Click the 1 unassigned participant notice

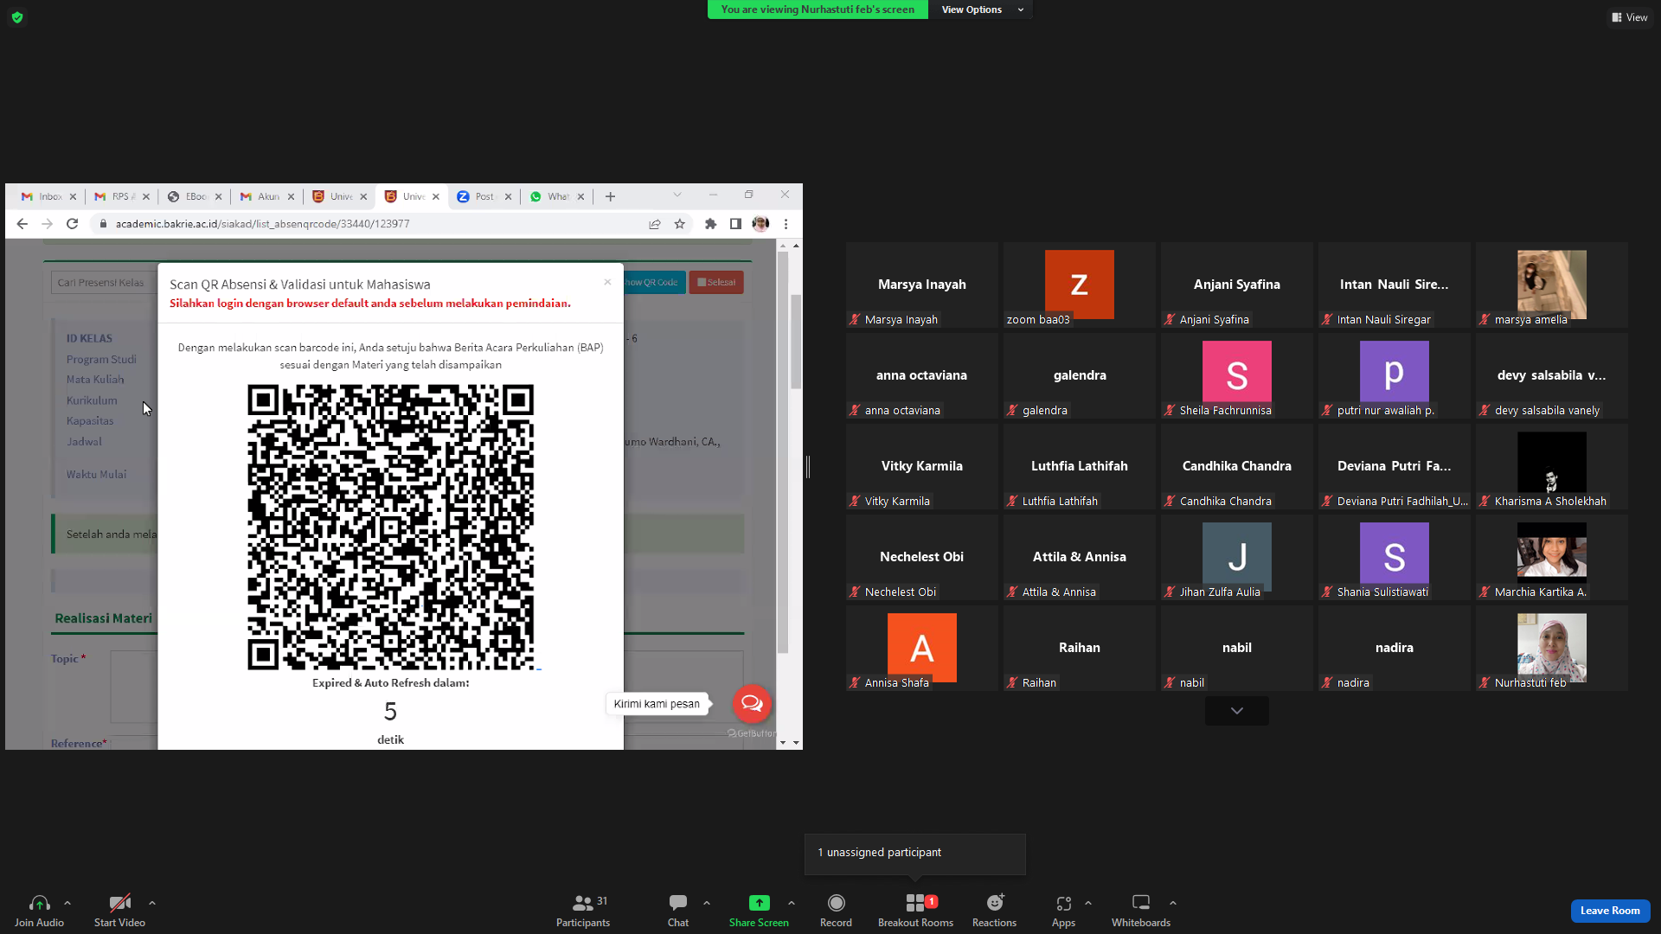click(x=915, y=854)
